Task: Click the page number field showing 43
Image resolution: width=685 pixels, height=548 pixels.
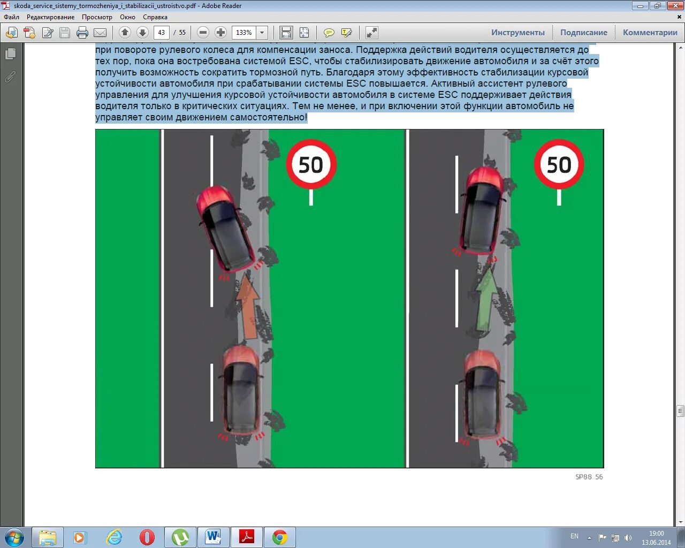Action: click(x=162, y=33)
